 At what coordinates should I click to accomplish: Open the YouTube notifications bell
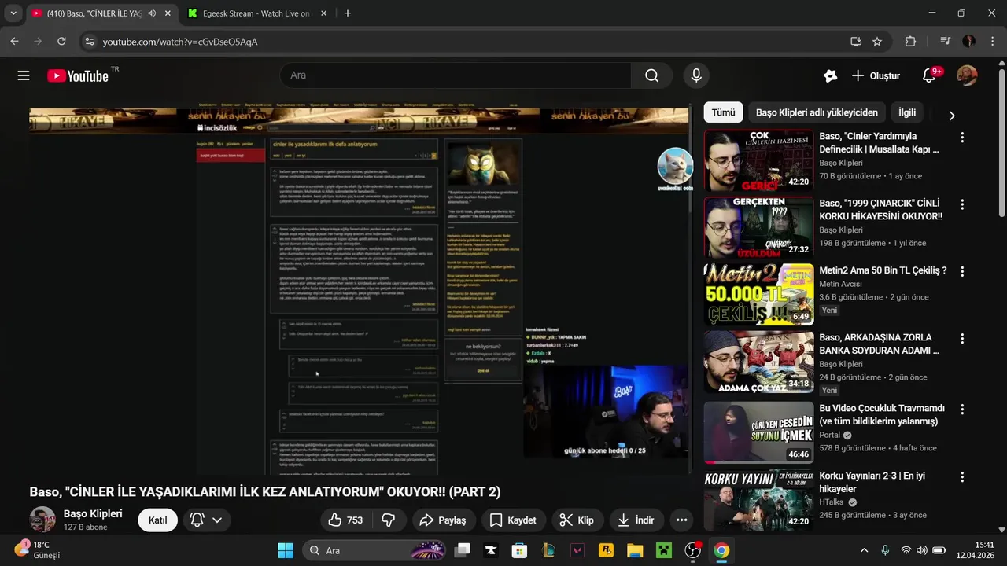[x=929, y=75]
